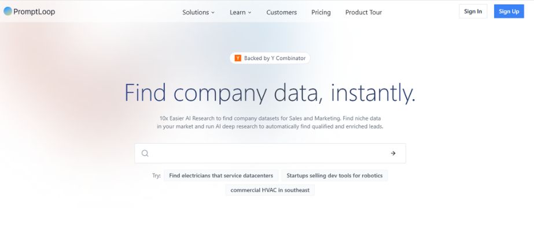Focus the company search input field
This screenshot has height=251, width=534.
coord(270,153)
